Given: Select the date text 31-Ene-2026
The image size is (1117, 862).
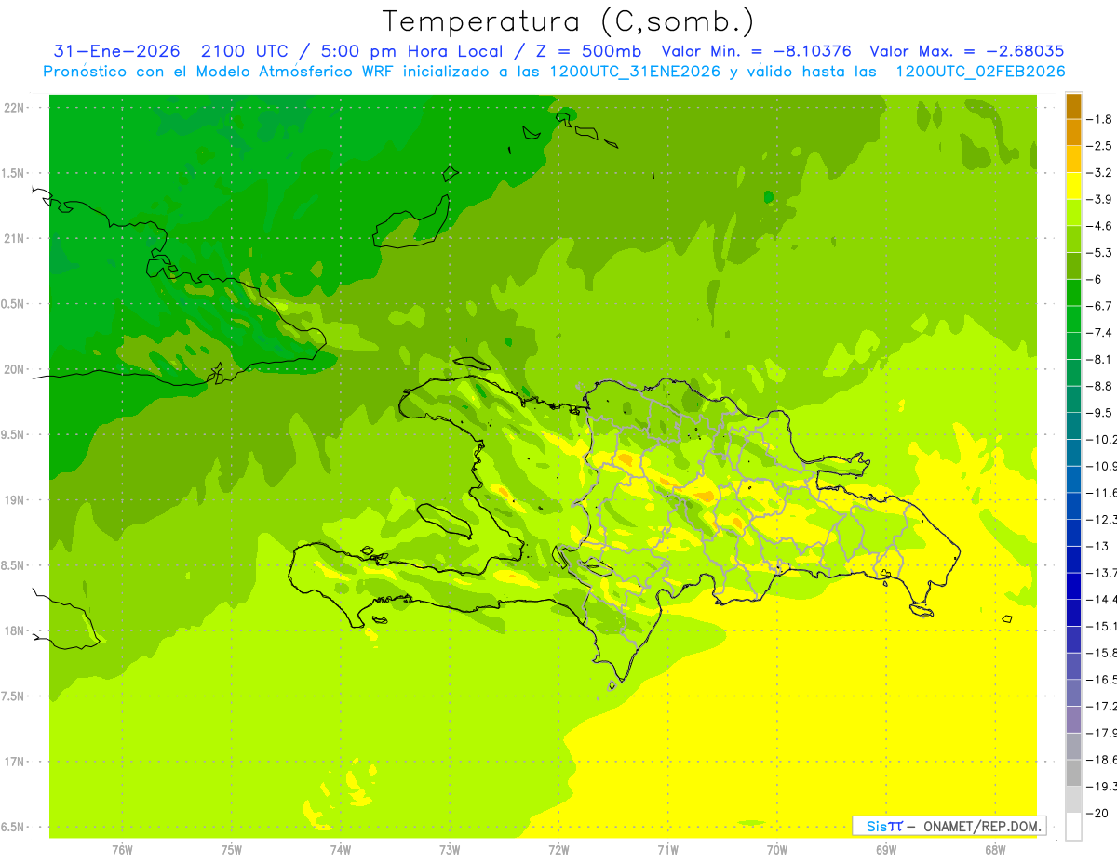Looking at the screenshot, I should [116, 51].
